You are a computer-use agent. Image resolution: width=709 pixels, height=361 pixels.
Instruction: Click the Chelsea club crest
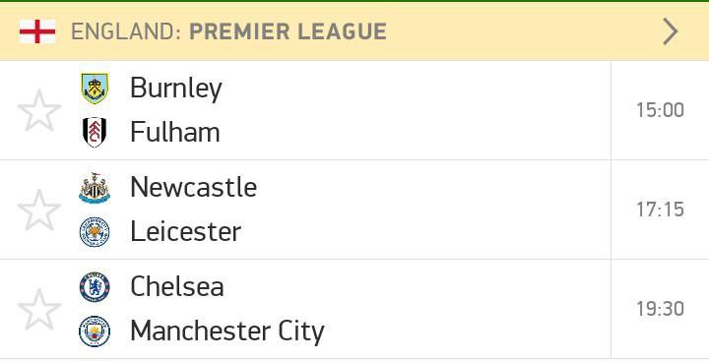(x=95, y=287)
